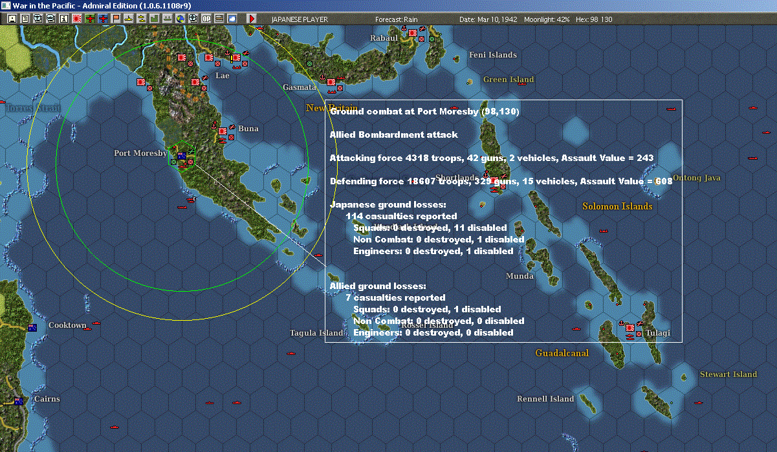This screenshot has height=452, width=777.
Task: Click the Hex: 98 130 status text
Action: pos(593,19)
